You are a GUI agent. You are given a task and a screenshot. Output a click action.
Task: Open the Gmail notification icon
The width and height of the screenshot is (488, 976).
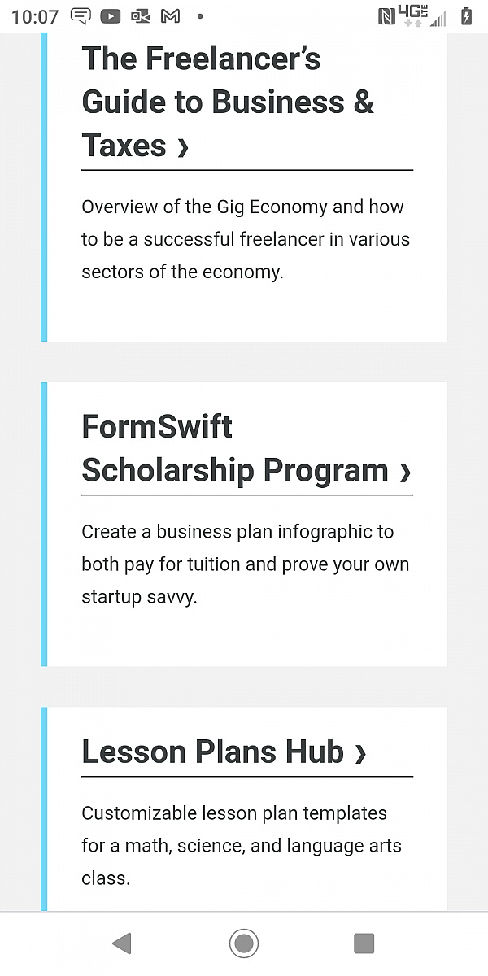point(169,15)
